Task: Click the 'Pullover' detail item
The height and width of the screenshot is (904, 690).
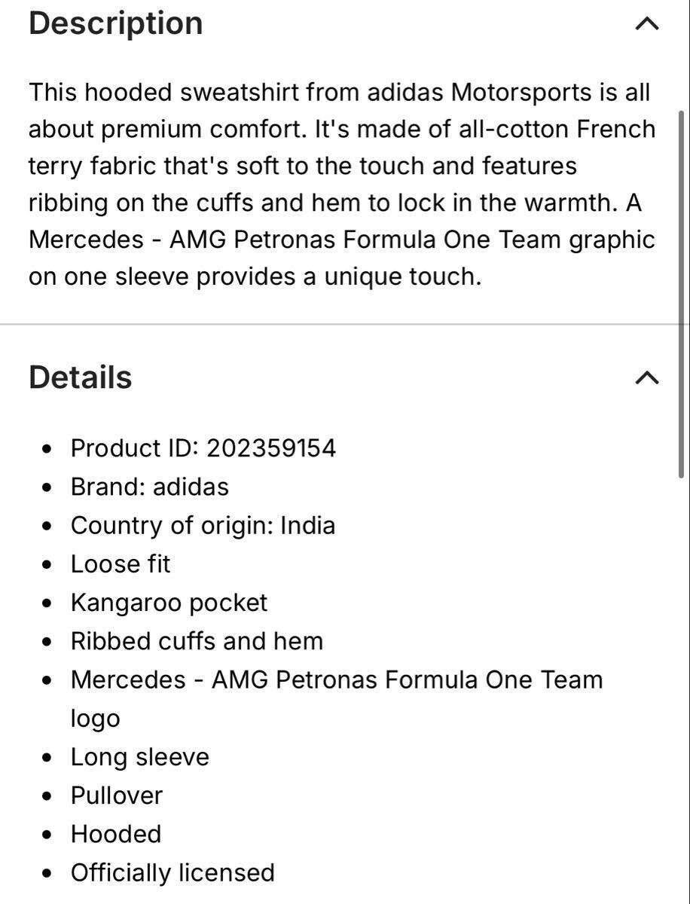Action: pos(117,796)
